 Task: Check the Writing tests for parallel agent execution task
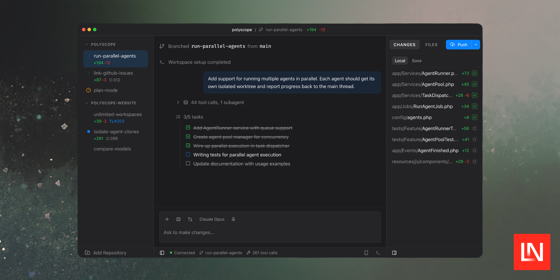[188, 155]
